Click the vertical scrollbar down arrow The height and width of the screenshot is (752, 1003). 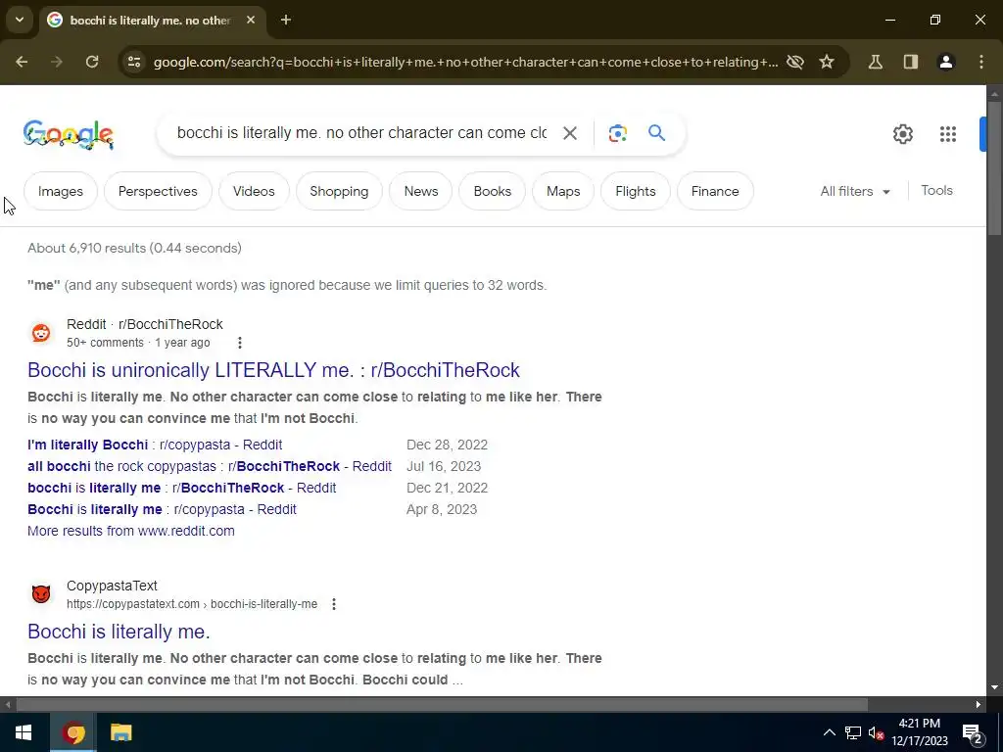tap(995, 688)
